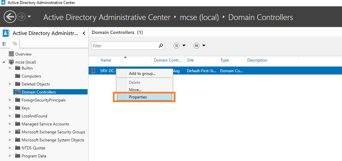Screen dimensions: 342x161
Task: Sort the list by Site column header
Action: 190,60
